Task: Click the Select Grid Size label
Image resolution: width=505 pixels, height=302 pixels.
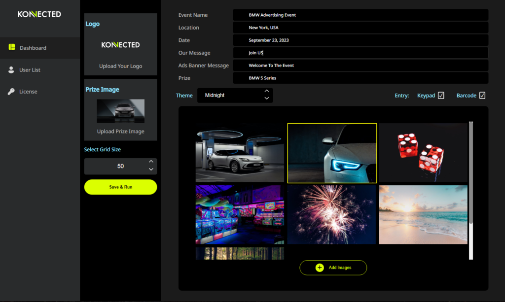Action: click(x=103, y=150)
